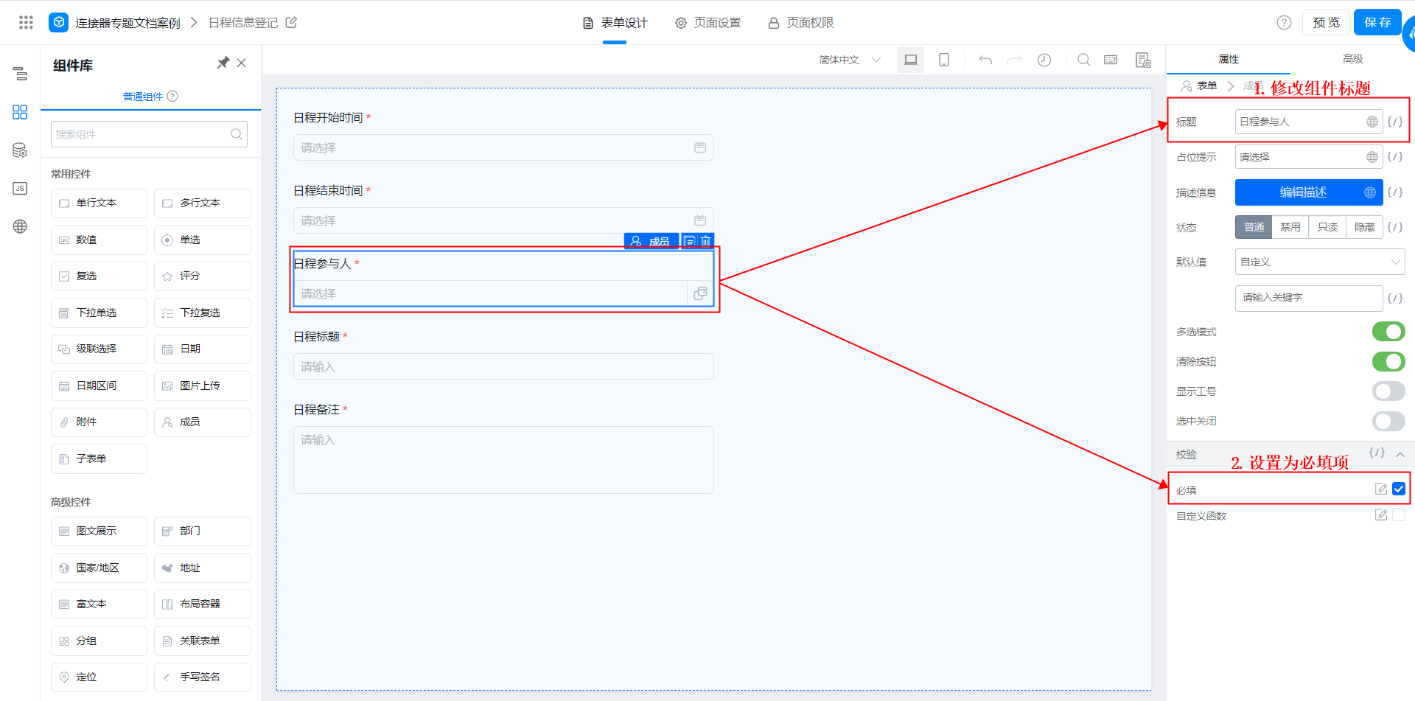Pin the 组件库 panel
1415x701 pixels.
point(223,63)
